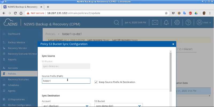
Task: Open the help question mark icon
Action: click(188, 23)
